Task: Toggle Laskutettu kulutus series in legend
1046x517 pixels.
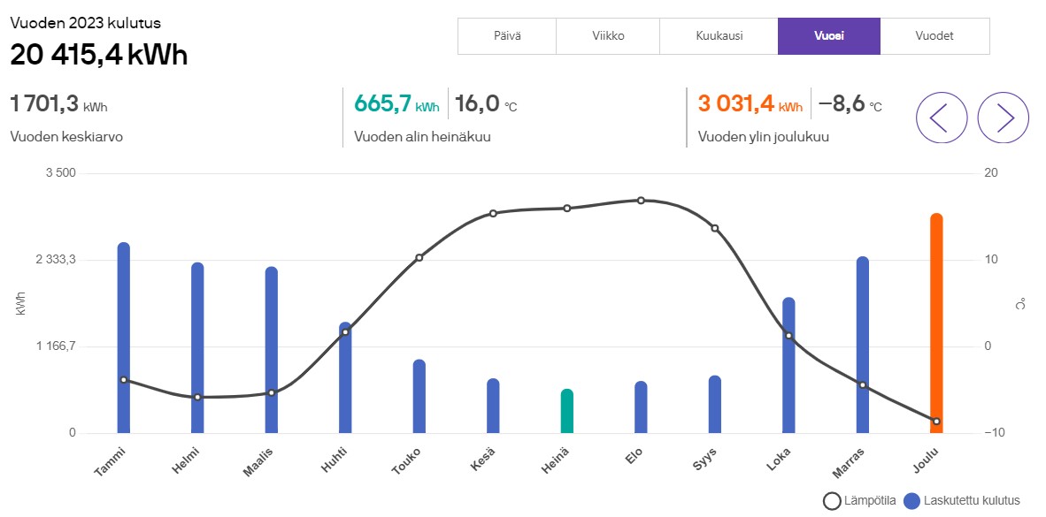Action: (962, 501)
